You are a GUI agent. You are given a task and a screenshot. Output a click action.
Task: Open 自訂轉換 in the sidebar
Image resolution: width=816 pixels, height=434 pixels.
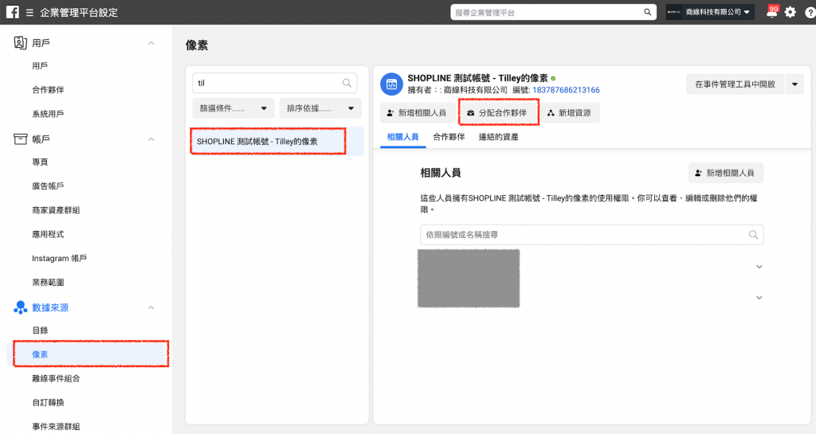tap(48, 402)
